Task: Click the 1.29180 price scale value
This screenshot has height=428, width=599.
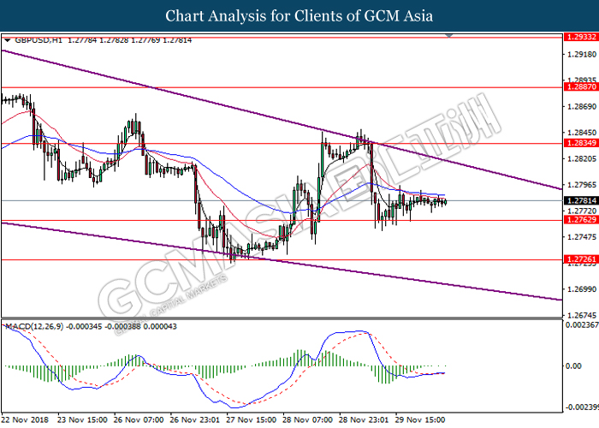Action: [582, 54]
